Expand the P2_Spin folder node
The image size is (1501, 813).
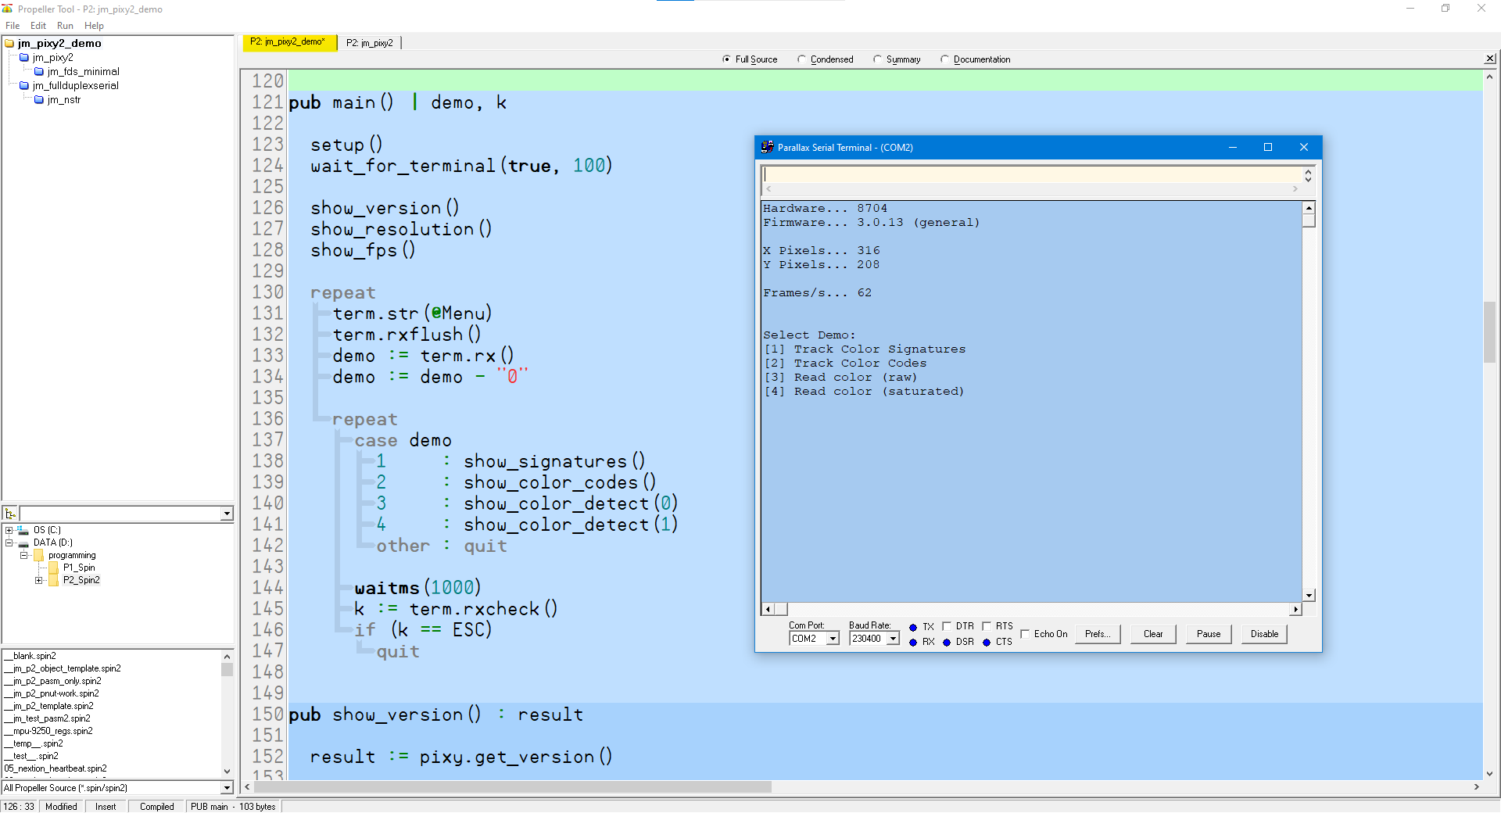click(38, 581)
